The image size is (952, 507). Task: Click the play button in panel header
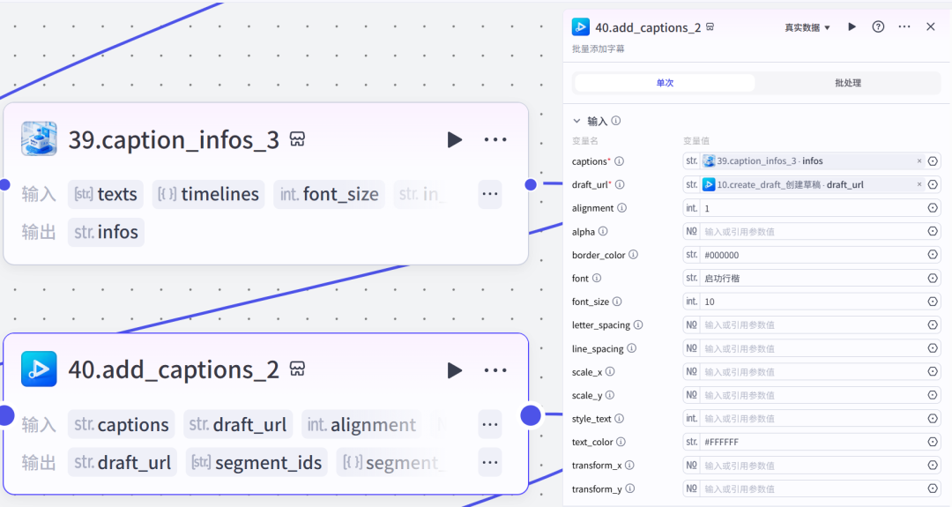(x=852, y=27)
